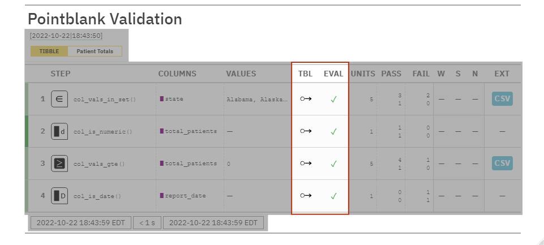
Task: Click the EVAL column header
Action: click(x=333, y=74)
